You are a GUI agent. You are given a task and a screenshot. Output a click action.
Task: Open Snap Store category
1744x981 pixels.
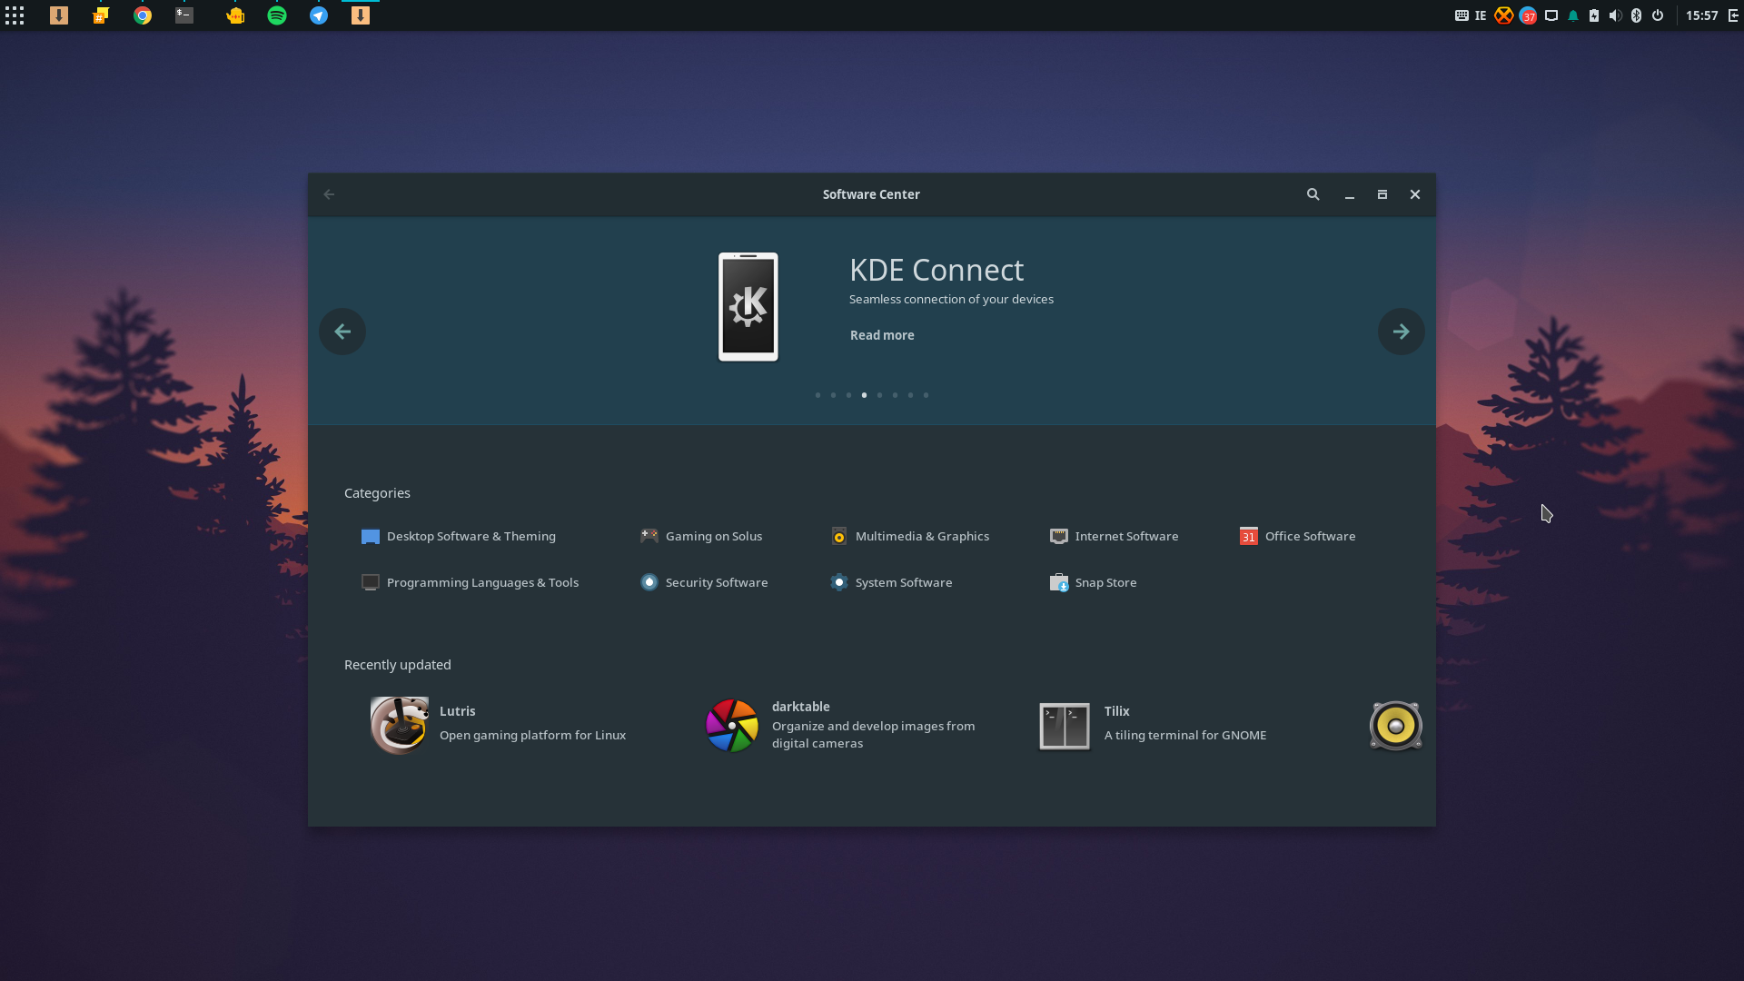pyautogui.click(x=1093, y=583)
